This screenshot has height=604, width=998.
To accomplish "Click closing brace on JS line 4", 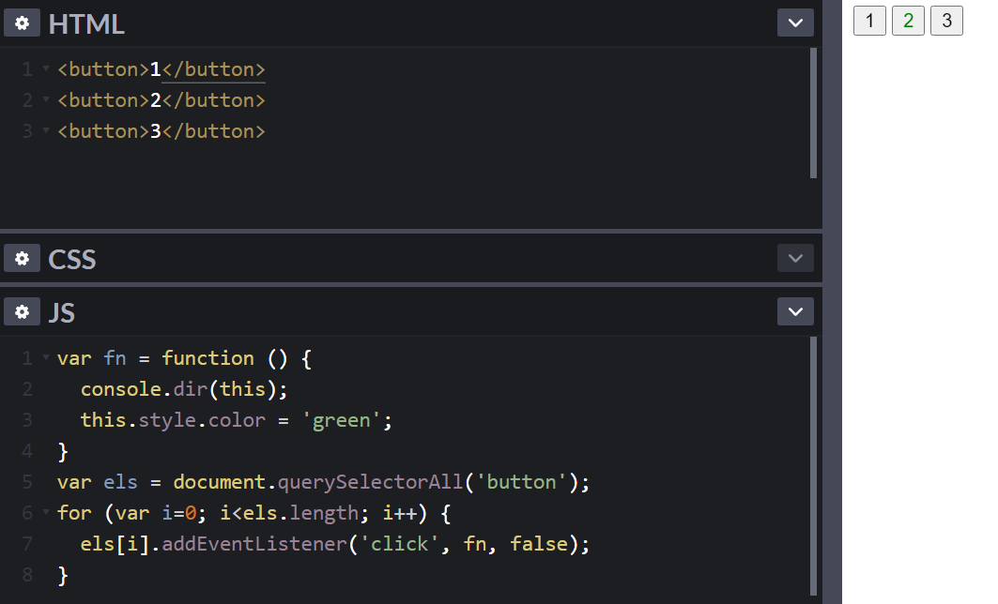I will [62, 451].
